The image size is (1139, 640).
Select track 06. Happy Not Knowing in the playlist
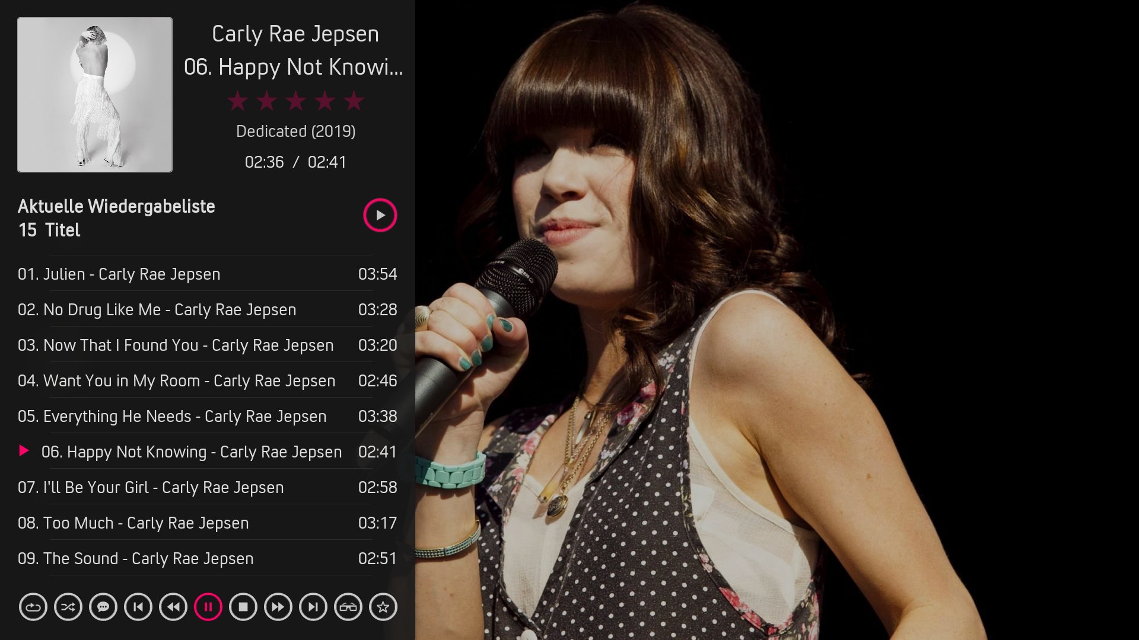click(208, 452)
